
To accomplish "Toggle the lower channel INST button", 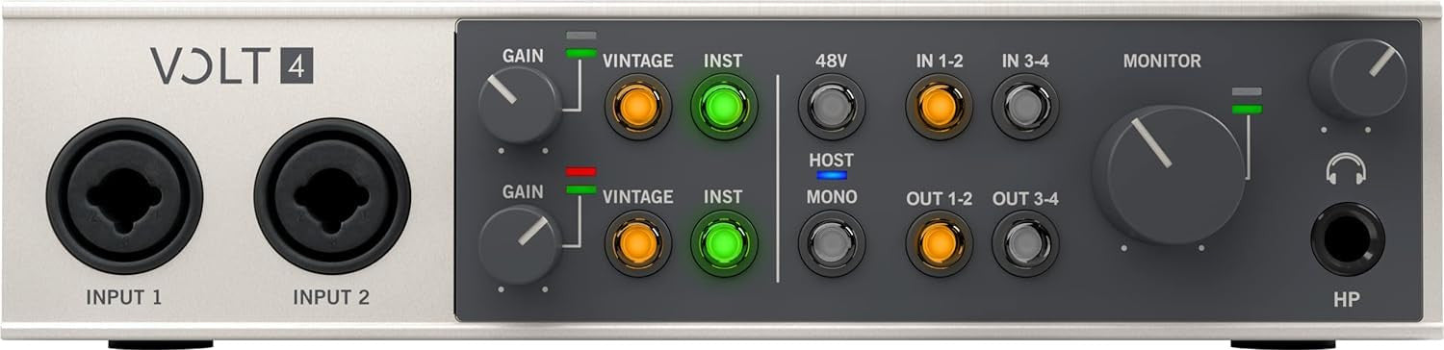I will 723,243.
